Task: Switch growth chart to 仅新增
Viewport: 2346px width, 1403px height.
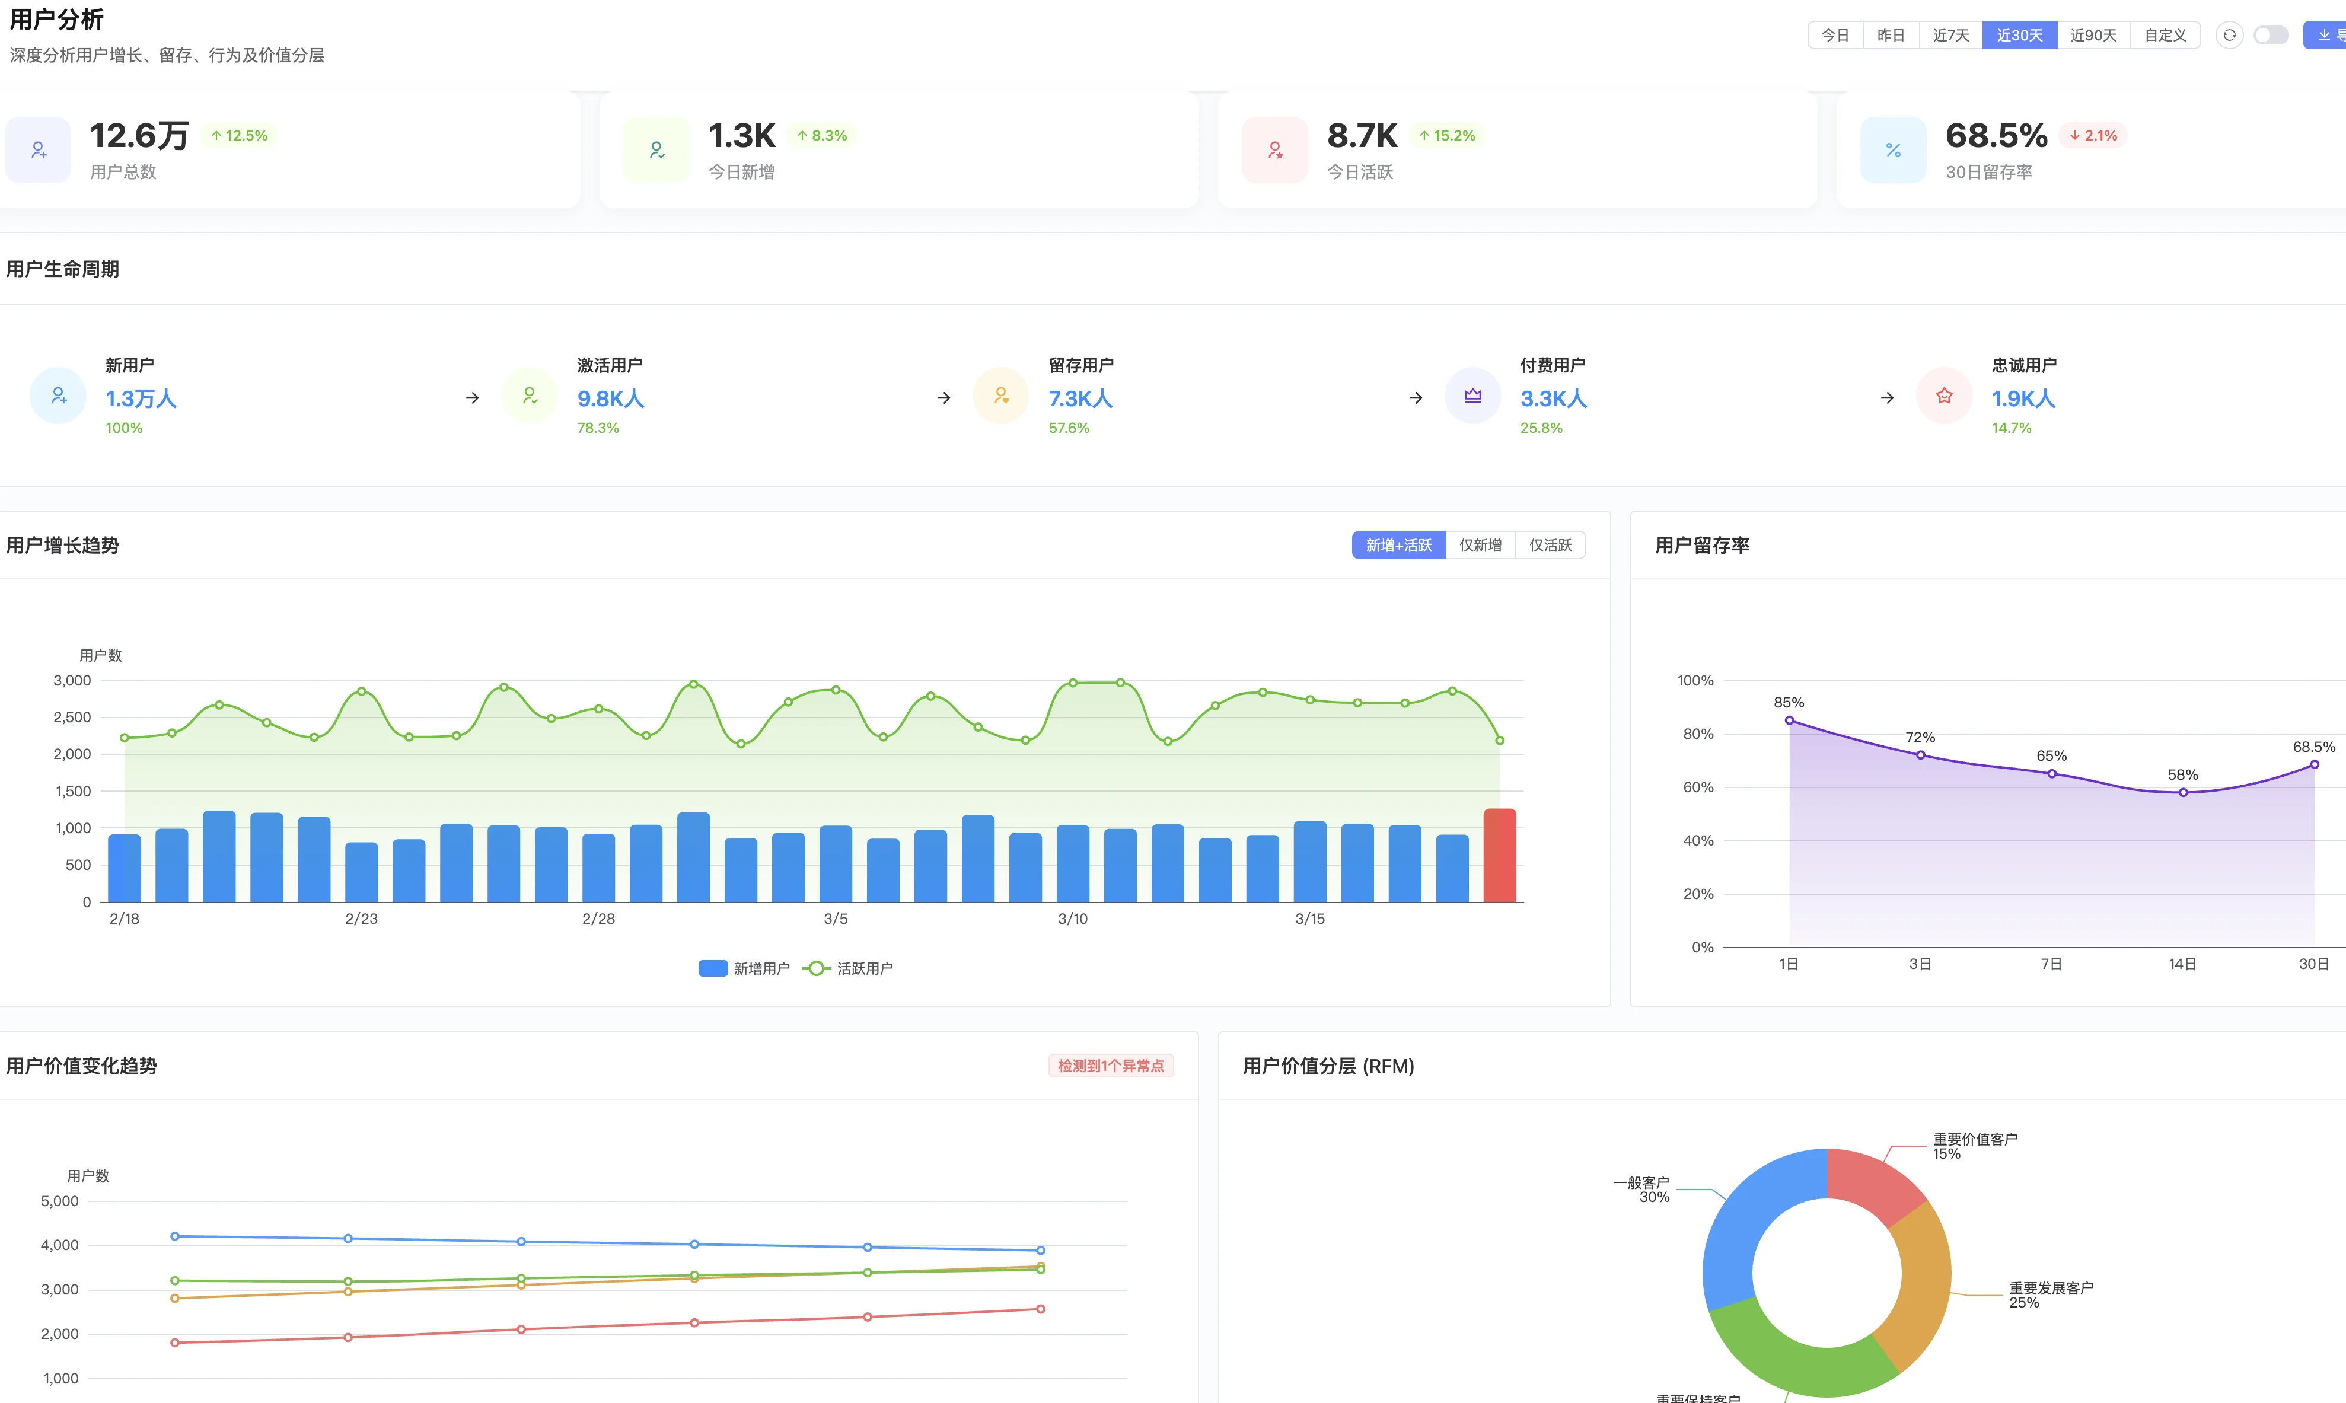Action: pyautogui.click(x=1480, y=546)
